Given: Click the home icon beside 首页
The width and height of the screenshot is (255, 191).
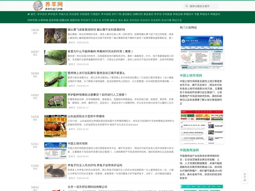Looking at the screenshot, I should pyautogui.click(x=28, y=14).
